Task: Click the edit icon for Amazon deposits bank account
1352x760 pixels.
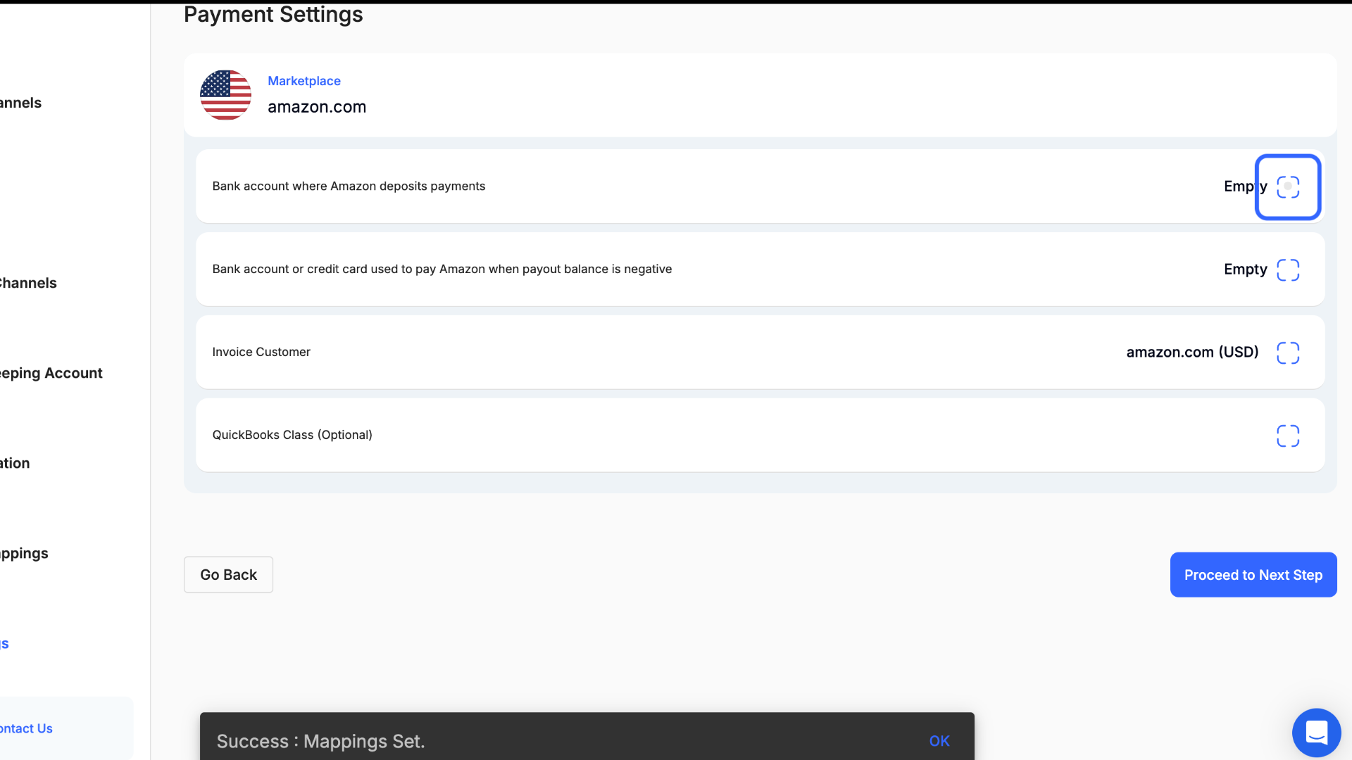Action: click(1288, 186)
